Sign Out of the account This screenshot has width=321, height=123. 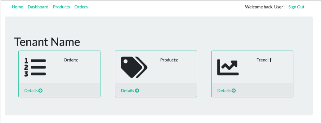(x=296, y=7)
